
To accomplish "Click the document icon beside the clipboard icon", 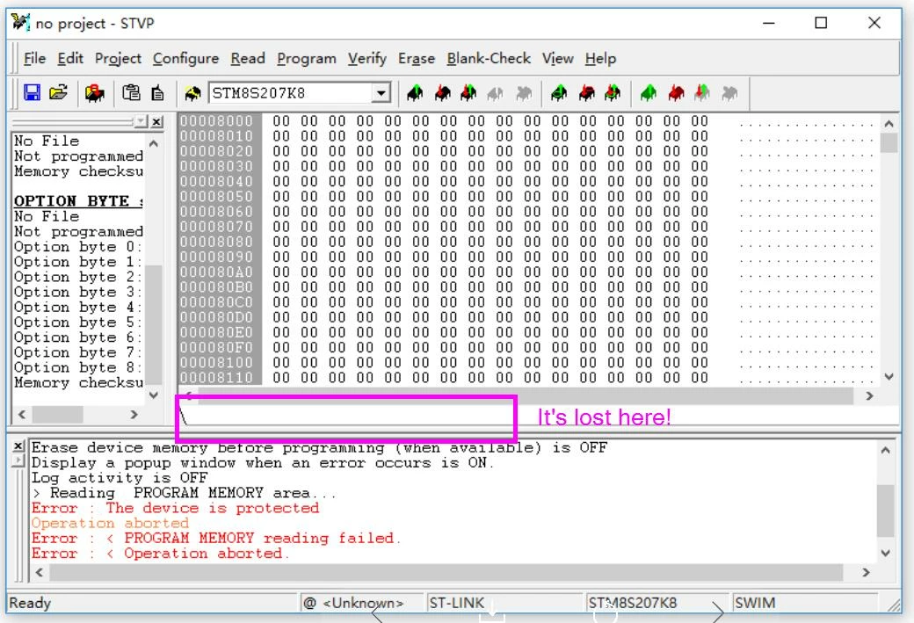I will (157, 92).
